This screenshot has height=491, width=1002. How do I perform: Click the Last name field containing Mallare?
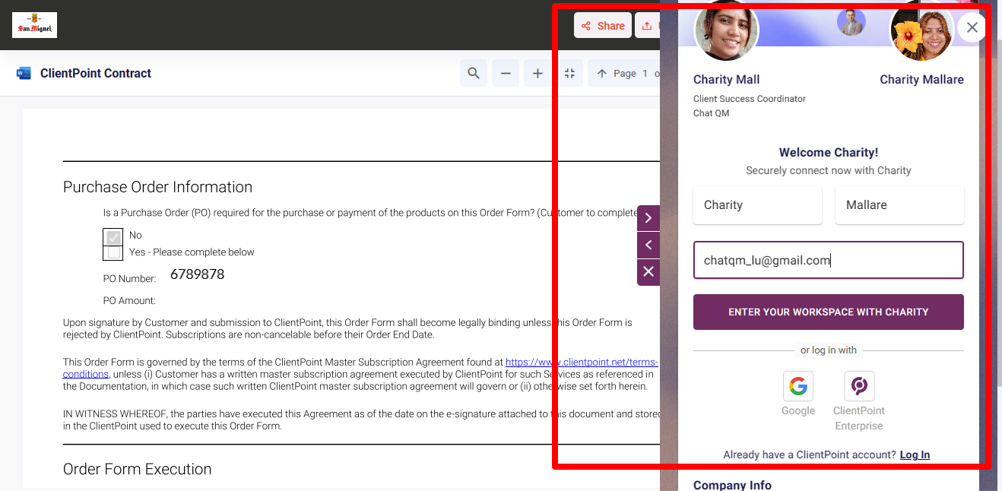point(899,205)
